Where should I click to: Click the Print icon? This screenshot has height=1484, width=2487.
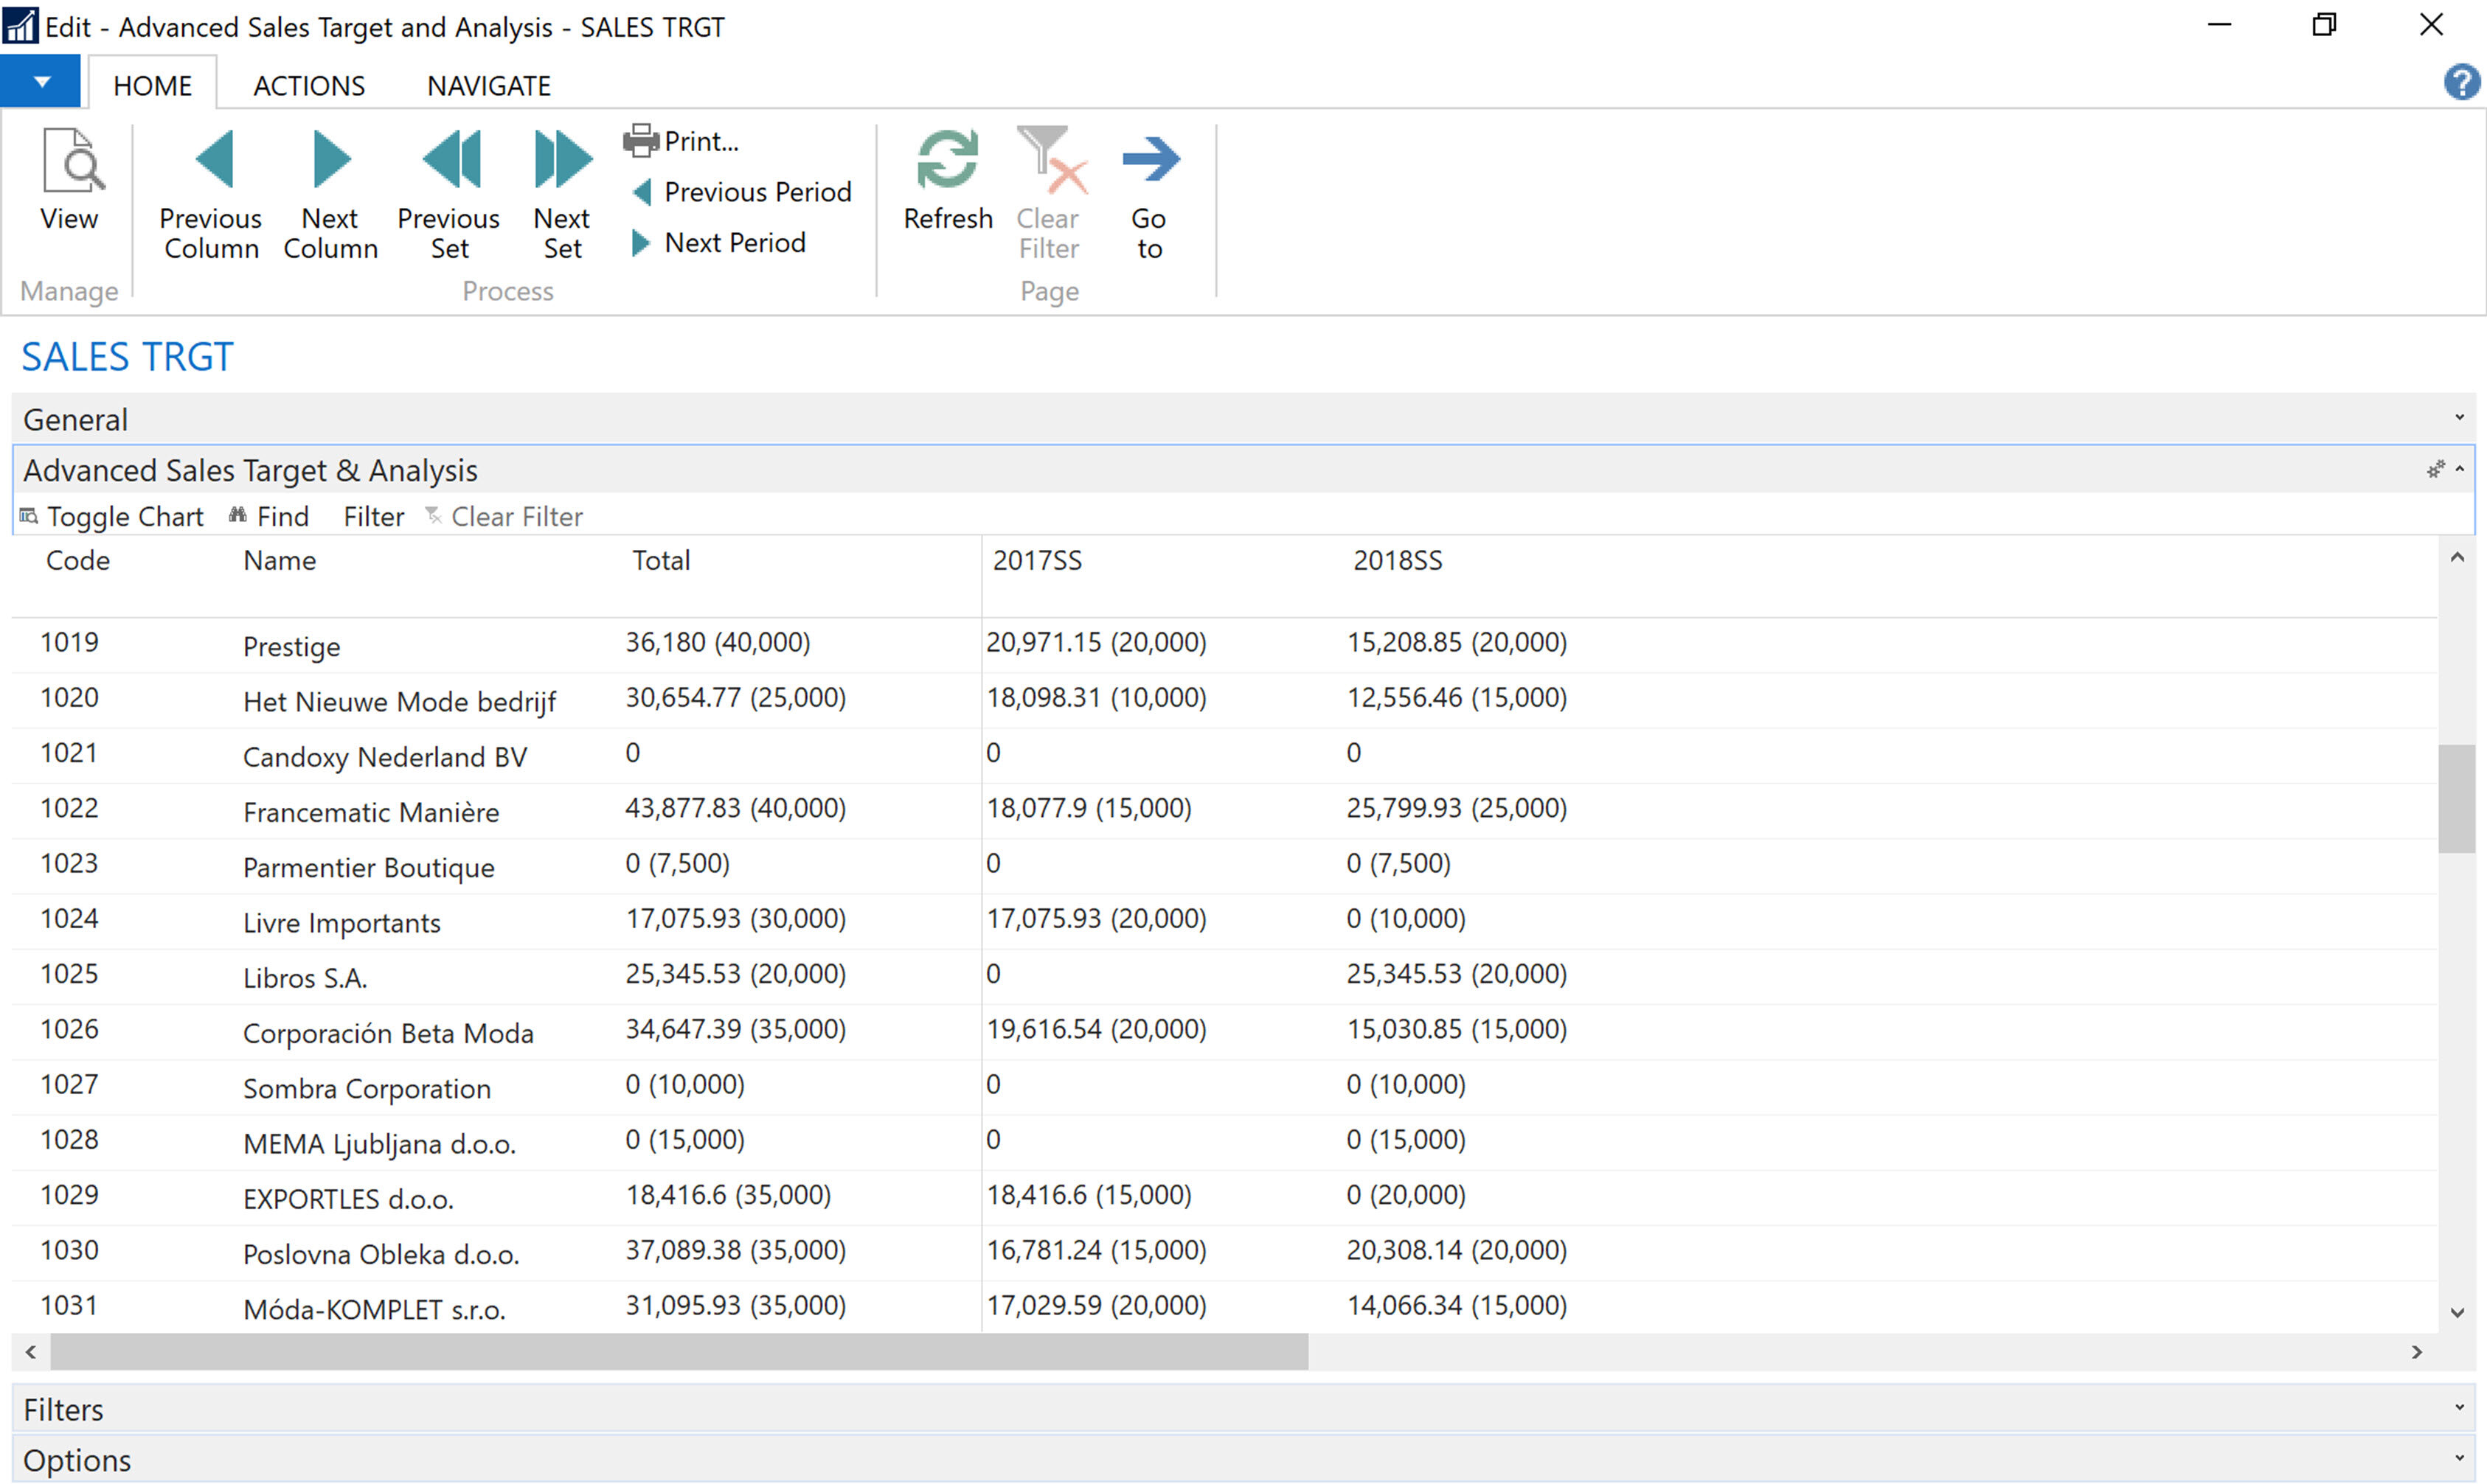pyautogui.click(x=641, y=141)
